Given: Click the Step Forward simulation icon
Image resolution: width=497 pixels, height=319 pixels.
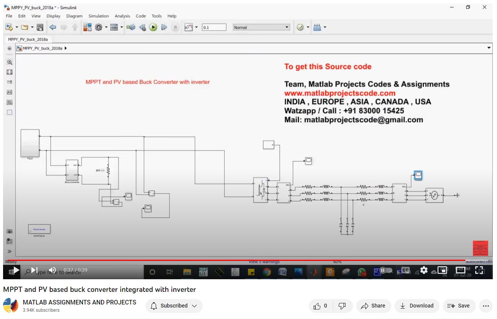Looking at the screenshot, I should 164,27.
